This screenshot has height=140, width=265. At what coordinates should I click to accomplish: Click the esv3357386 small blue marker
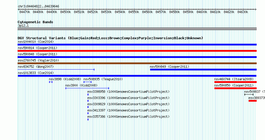tap(88, 119)
